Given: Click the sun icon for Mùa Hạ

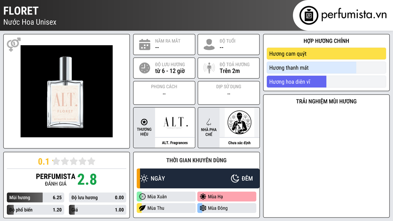Looking at the screenshot, I should coord(203,197).
